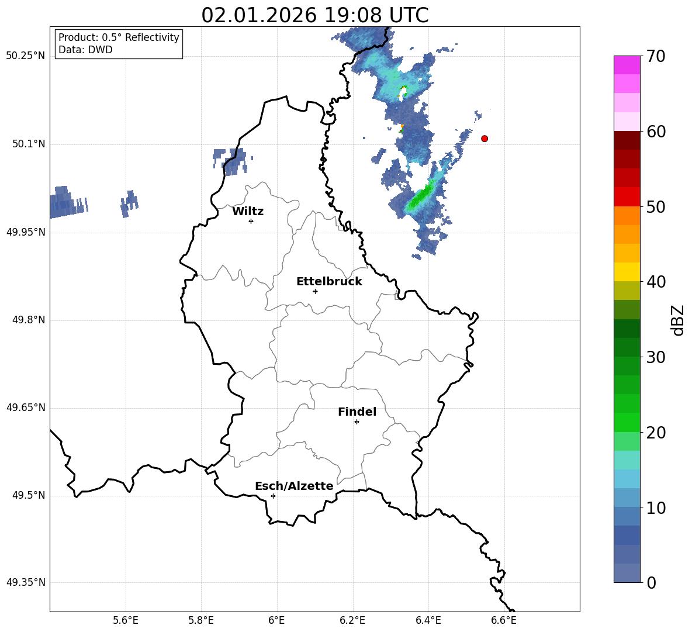Click the 0 value on the colorbar
Image resolution: width=692 pixels, height=632 pixels.
tap(652, 582)
